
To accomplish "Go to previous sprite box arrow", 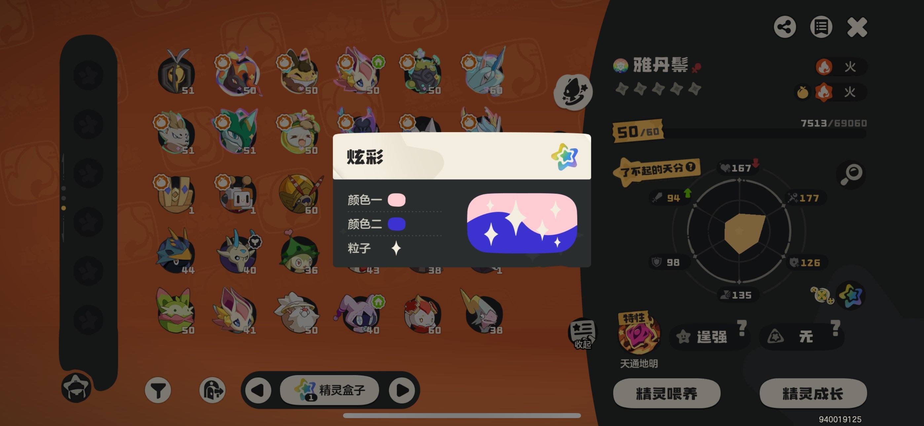I will pyautogui.click(x=258, y=390).
